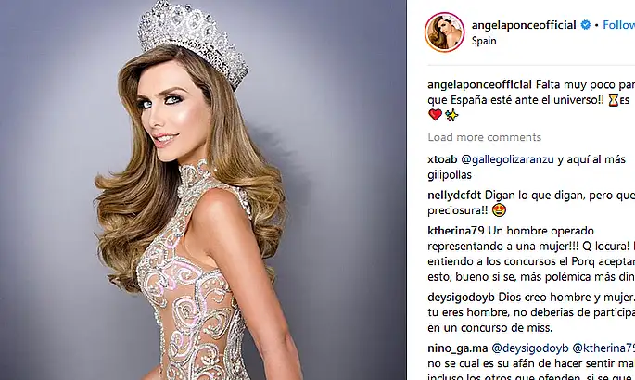Screen dimensions: 635x380
Task: Click the blue verified badge icon
Action: point(585,25)
